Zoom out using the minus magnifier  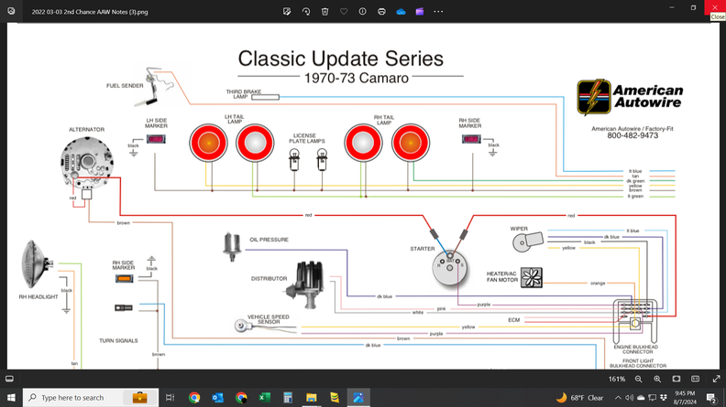click(638, 379)
